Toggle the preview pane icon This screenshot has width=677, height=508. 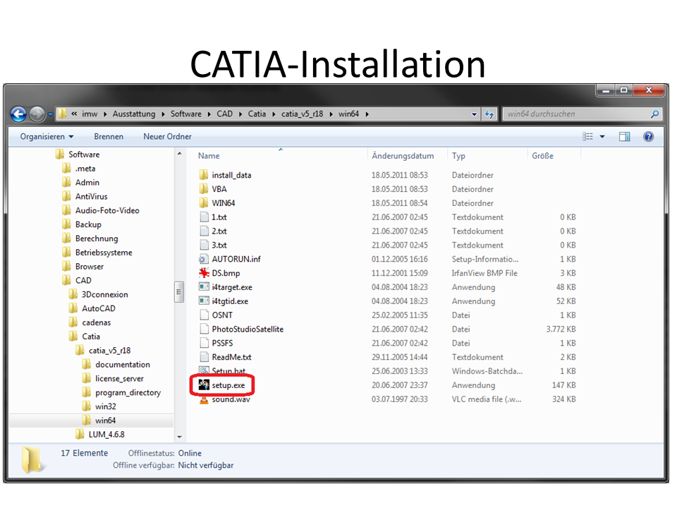click(x=624, y=136)
